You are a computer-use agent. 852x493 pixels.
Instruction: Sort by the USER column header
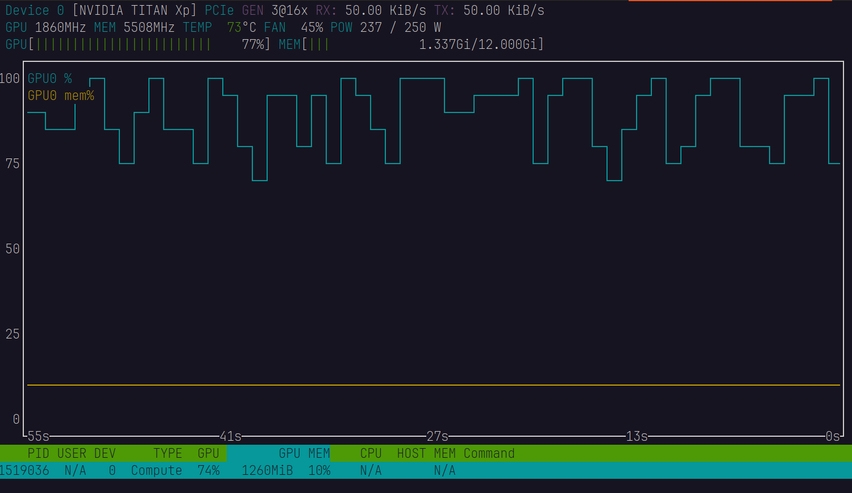pyautogui.click(x=72, y=453)
